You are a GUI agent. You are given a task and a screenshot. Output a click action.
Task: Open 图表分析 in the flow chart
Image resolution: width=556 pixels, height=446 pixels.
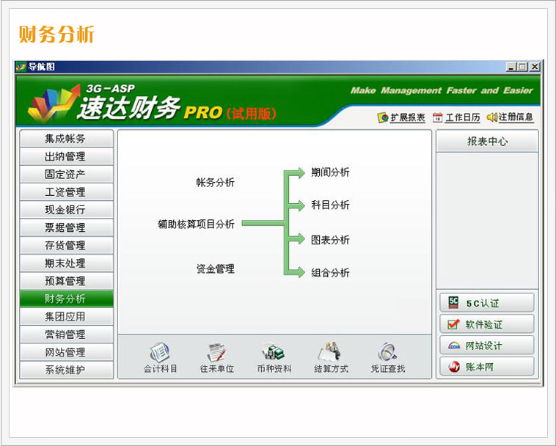330,240
